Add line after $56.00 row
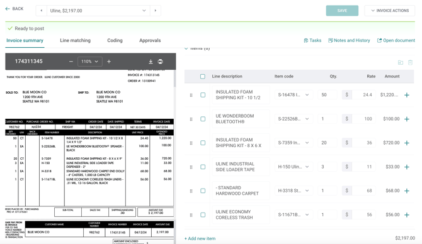This screenshot has height=244, width=422. click(407, 214)
